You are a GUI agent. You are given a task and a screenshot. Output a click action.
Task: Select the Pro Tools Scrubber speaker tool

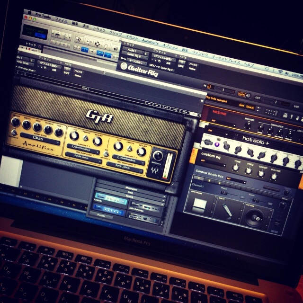115,48
